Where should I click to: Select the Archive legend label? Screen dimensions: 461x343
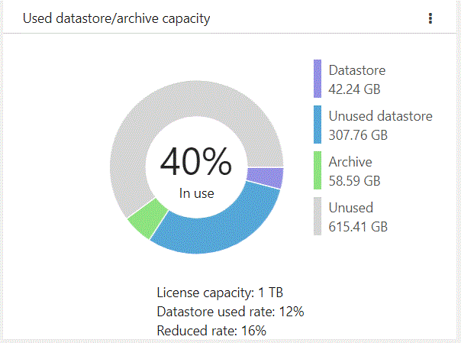coord(350,162)
